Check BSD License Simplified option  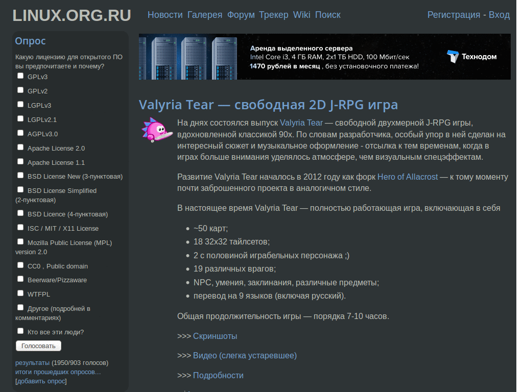[x=20, y=190]
